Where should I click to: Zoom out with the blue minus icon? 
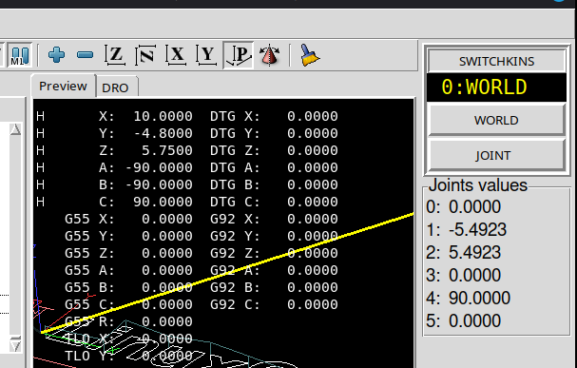coord(85,55)
